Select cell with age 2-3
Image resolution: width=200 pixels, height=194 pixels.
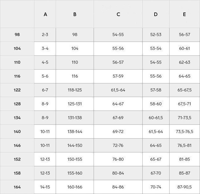pyautogui.click(x=45, y=35)
